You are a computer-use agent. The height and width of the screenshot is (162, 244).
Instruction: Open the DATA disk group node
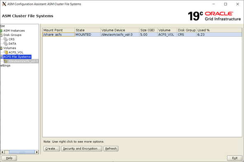click(12, 44)
